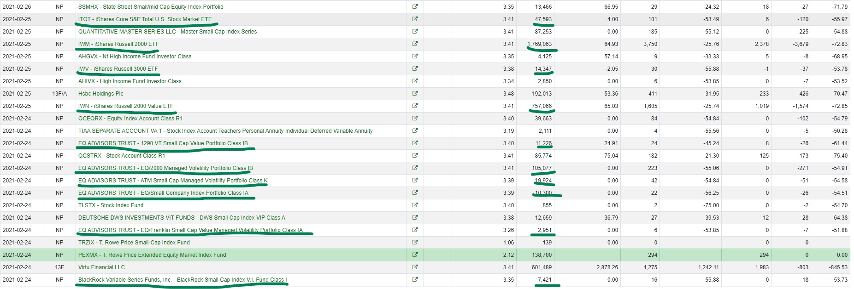Open external link icon for AHIVX row
This screenshot has height=289, width=854.
415,81
